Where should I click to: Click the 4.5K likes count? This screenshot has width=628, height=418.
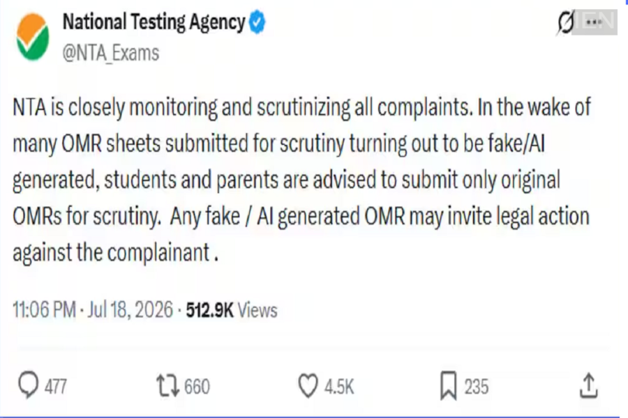(339, 387)
